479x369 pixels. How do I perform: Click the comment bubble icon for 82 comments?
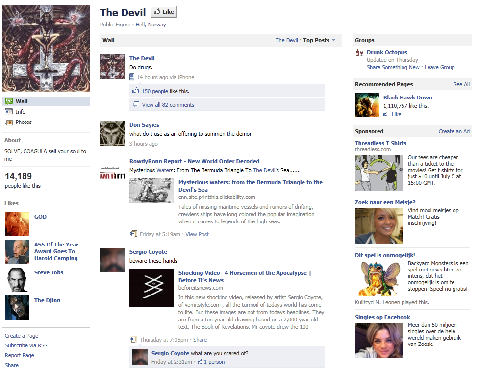pos(136,105)
